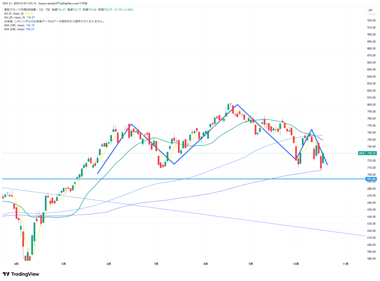Click the 11月 label on time axis
The height and width of the screenshot is (281, 380).
pos(345,264)
